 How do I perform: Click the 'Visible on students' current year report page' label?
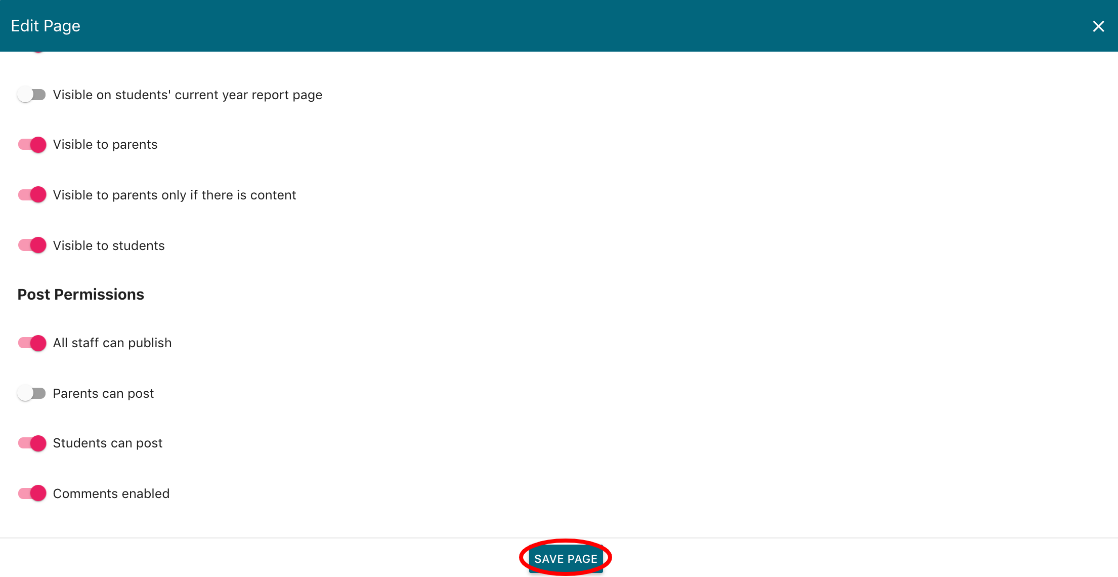point(187,95)
